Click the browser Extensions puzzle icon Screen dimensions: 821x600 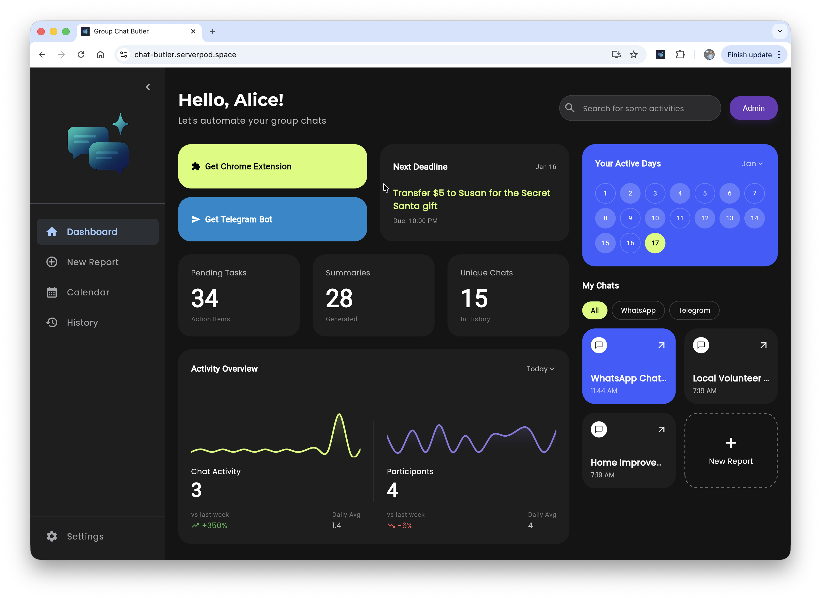pos(680,55)
